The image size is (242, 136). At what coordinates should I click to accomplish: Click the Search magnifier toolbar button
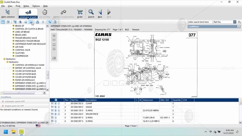click(91, 14)
